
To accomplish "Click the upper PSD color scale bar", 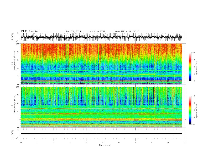I will pyautogui.click(x=190, y=67).
